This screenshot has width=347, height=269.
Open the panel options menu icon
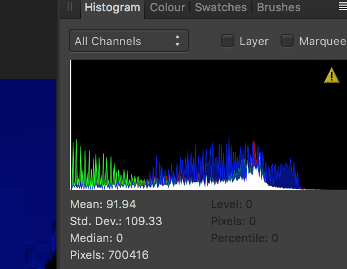tap(343, 6)
